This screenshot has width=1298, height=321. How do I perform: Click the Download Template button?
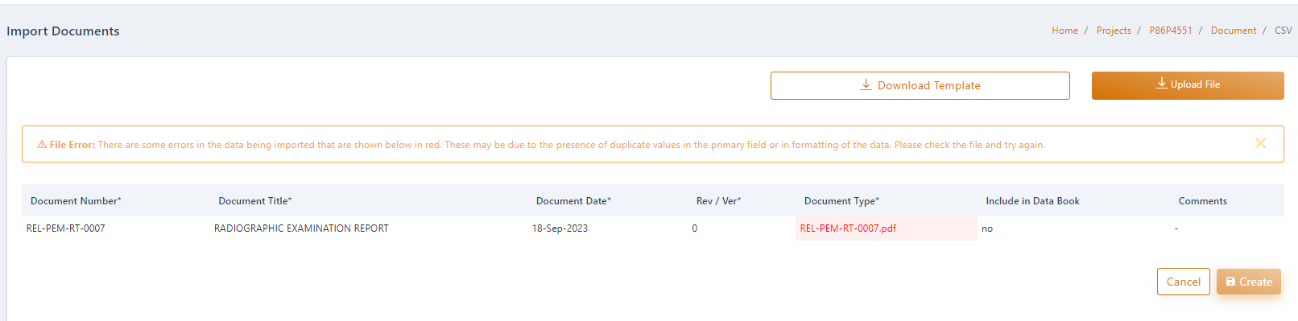[x=920, y=85]
